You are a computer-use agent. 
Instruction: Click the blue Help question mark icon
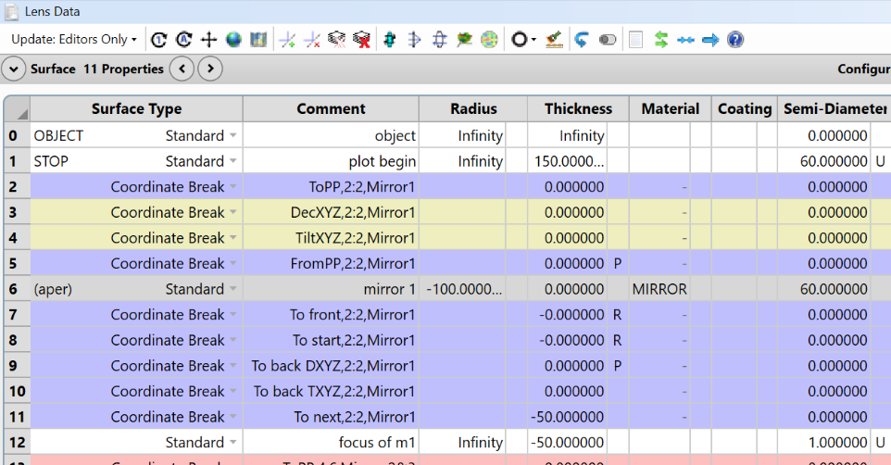click(735, 40)
